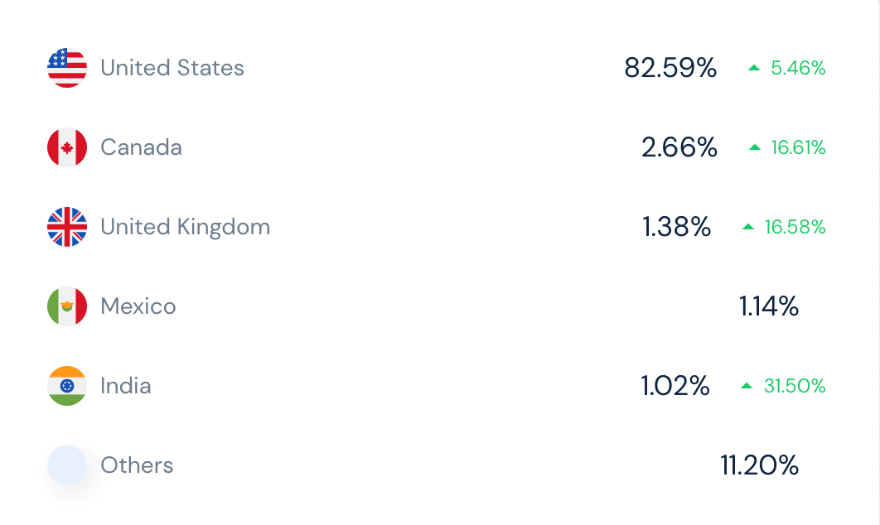Click the 82.59% traffic share value

(x=670, y=68)
